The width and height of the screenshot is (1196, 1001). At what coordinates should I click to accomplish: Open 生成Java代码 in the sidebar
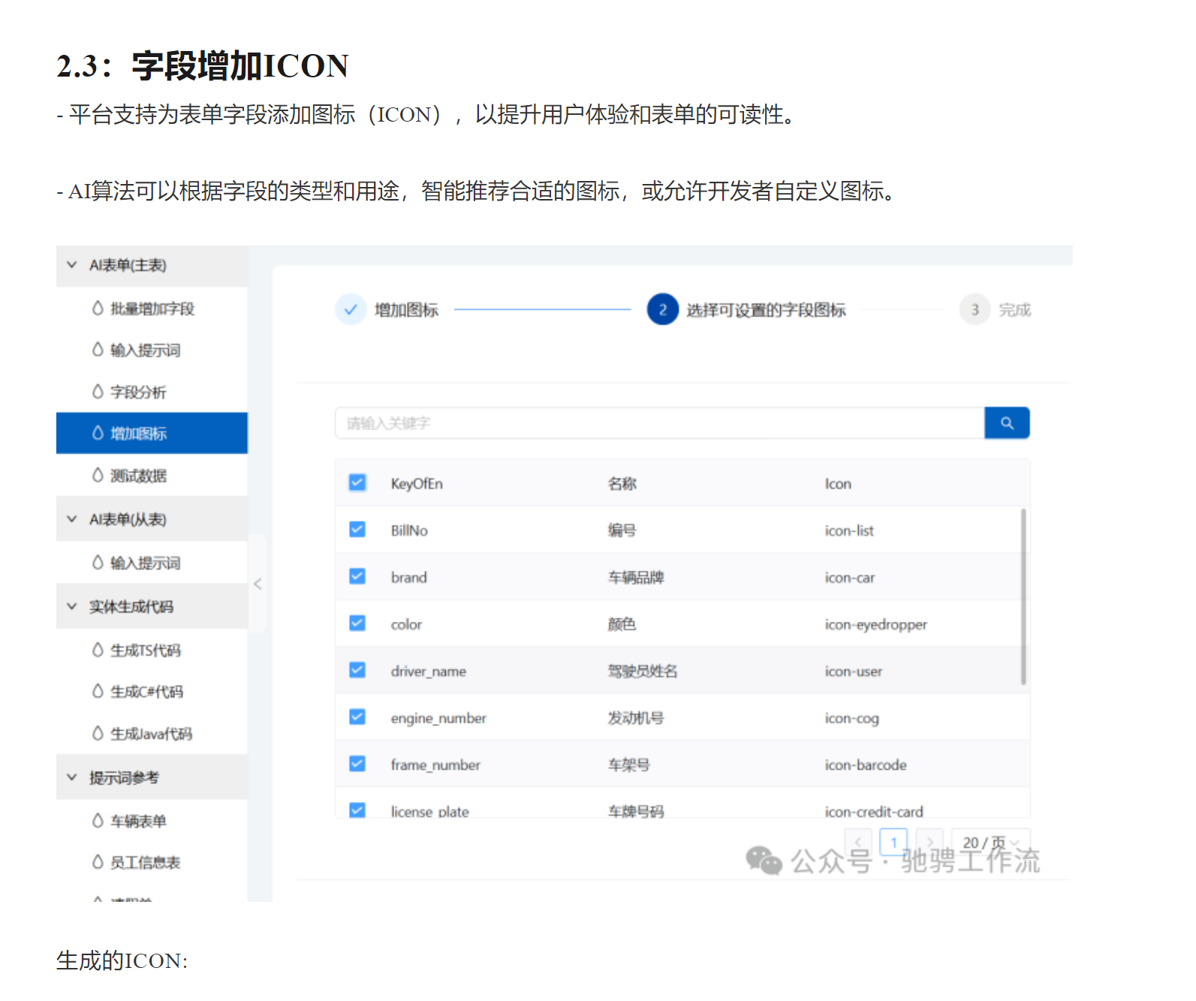(151, 734)
